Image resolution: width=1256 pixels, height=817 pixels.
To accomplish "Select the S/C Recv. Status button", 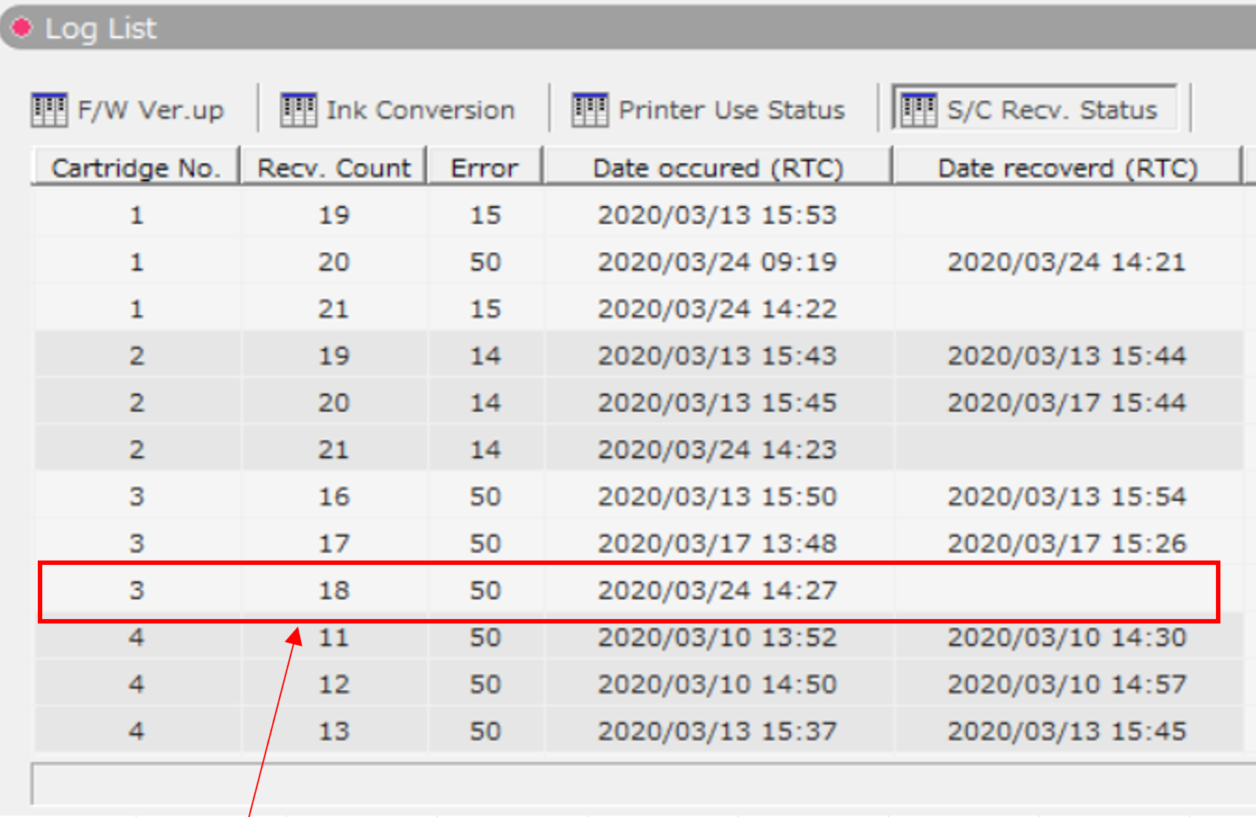I will click(1051, 110).
